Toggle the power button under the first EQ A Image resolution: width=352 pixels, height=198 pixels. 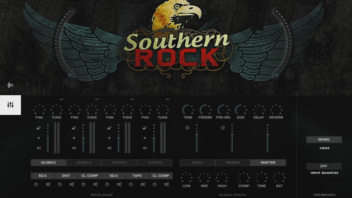pyautogui.click(x=36, y=184)
